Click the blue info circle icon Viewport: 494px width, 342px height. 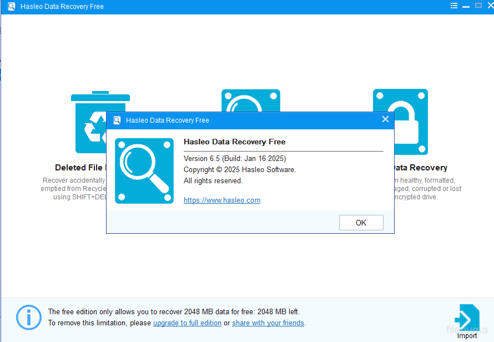[x=28, y=318]
